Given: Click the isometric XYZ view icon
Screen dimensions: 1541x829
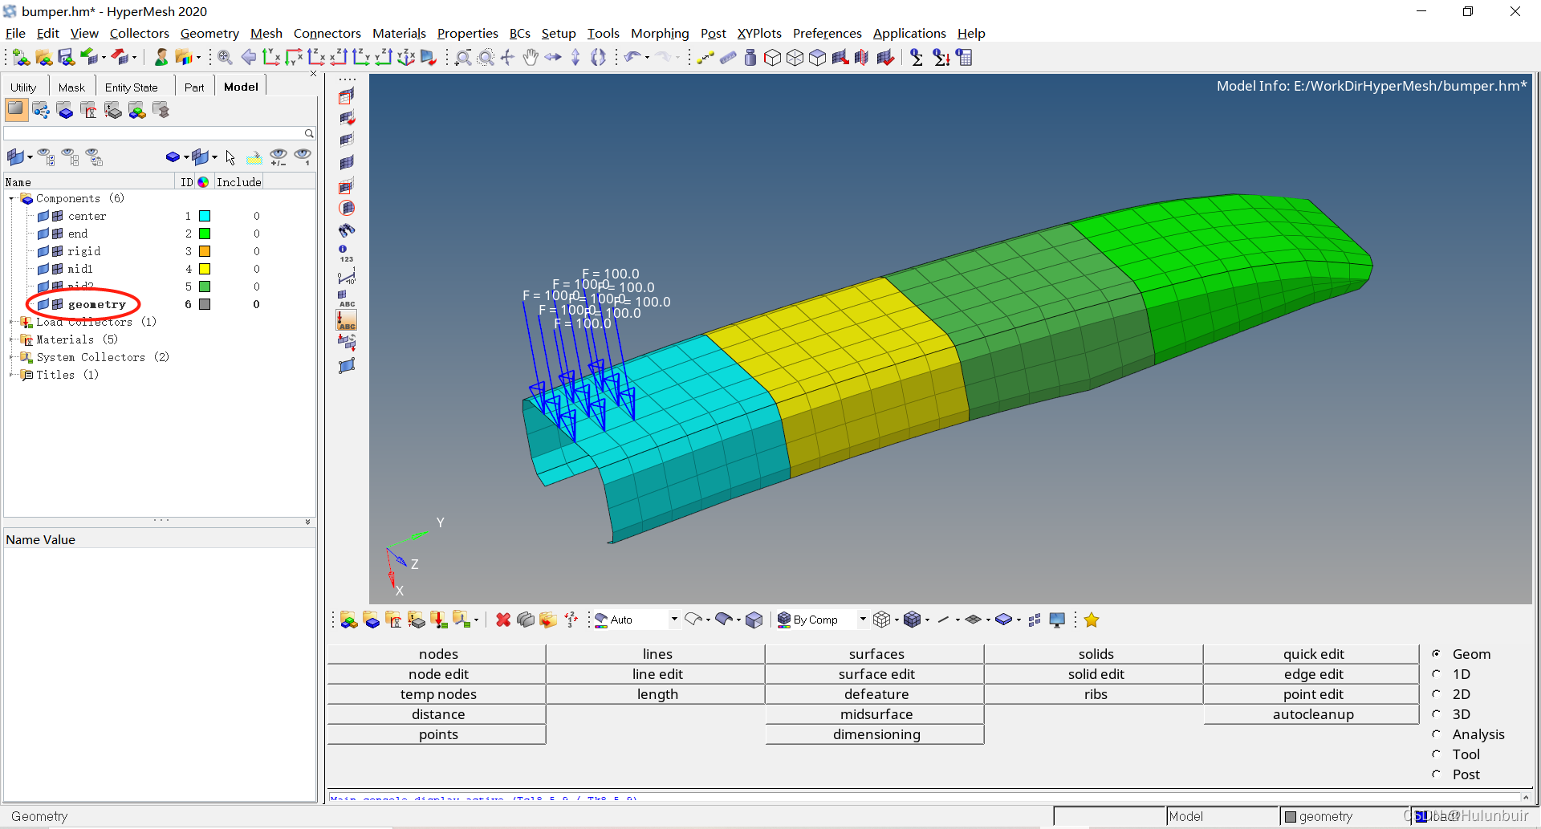Looking at the screenshot, I should [x=406, y=58].
